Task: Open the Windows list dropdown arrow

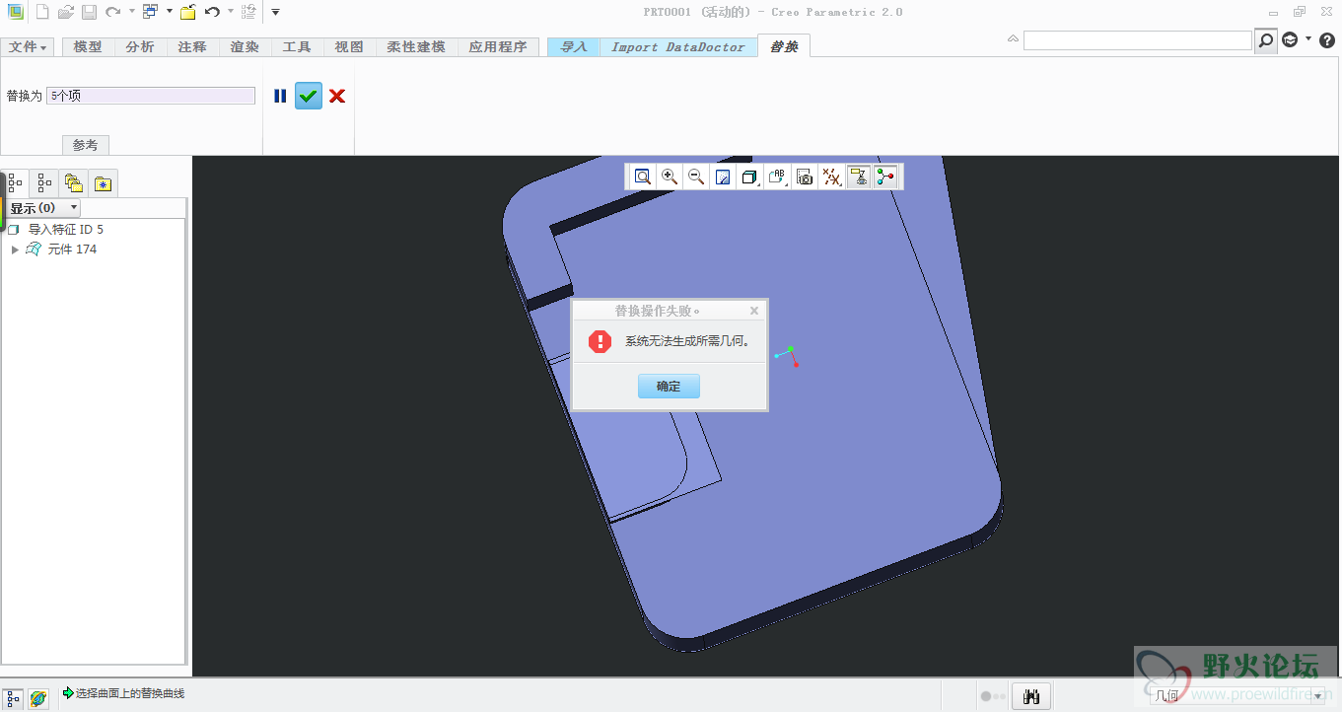Action: click(x=169, y=12)
